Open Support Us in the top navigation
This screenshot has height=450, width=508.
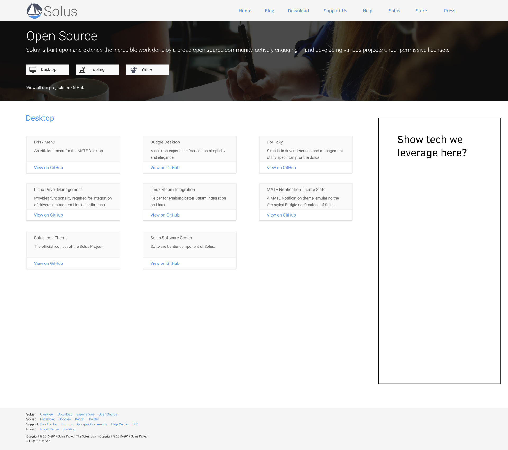click(x=335, y=11)
